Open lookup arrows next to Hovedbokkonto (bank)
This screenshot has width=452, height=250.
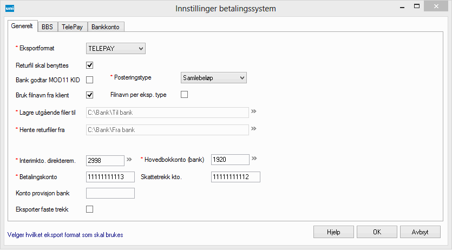point(254,159)
